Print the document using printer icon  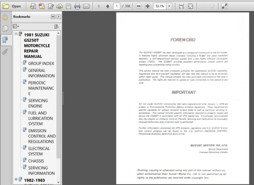click(77, 6)
